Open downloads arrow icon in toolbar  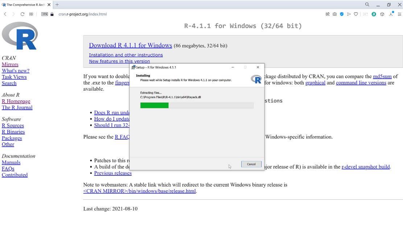point(391,14)
